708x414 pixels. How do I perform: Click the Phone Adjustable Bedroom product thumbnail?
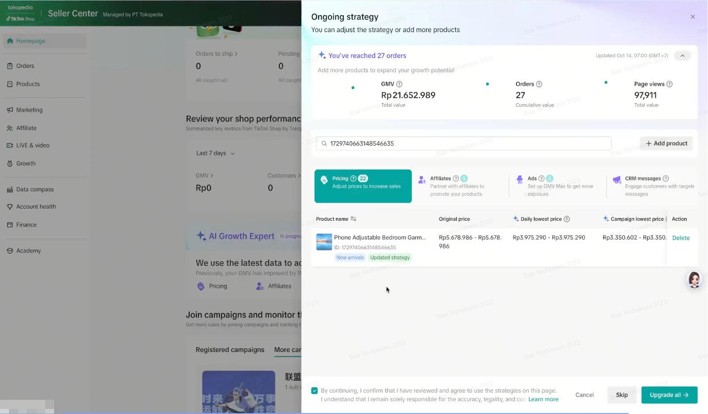(324, 242)
